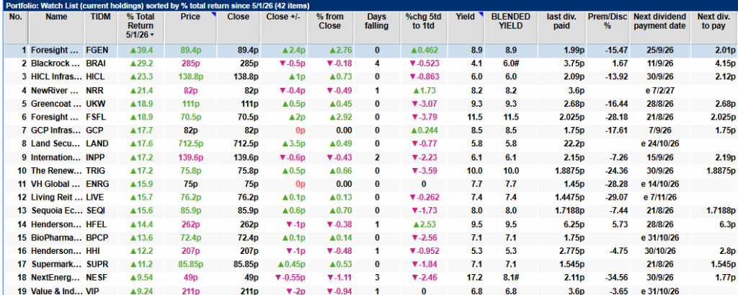Select the Living Reit name cell

56,196
